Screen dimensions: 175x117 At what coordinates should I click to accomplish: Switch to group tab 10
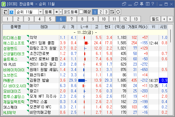pos(104,19)
